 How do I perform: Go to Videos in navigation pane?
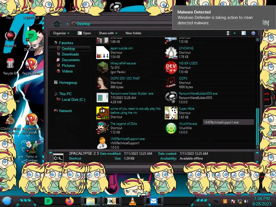coord(67,71)
